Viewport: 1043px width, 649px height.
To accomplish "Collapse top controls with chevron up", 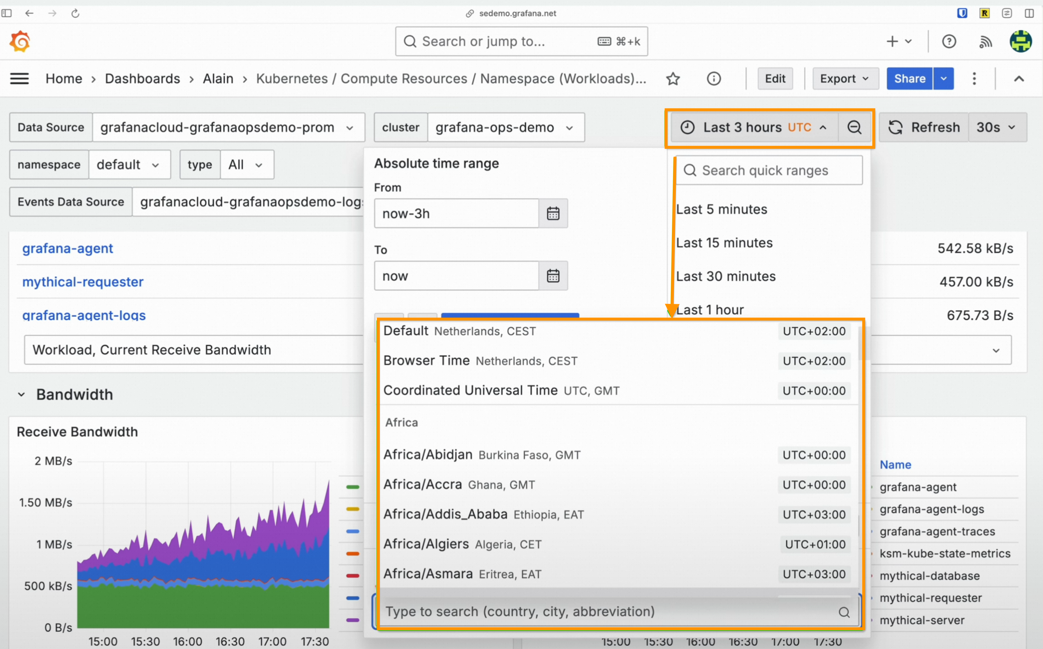I will (1019, 79).
